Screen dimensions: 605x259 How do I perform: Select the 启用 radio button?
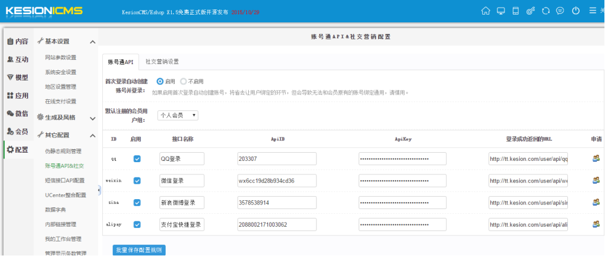[160, 82]
